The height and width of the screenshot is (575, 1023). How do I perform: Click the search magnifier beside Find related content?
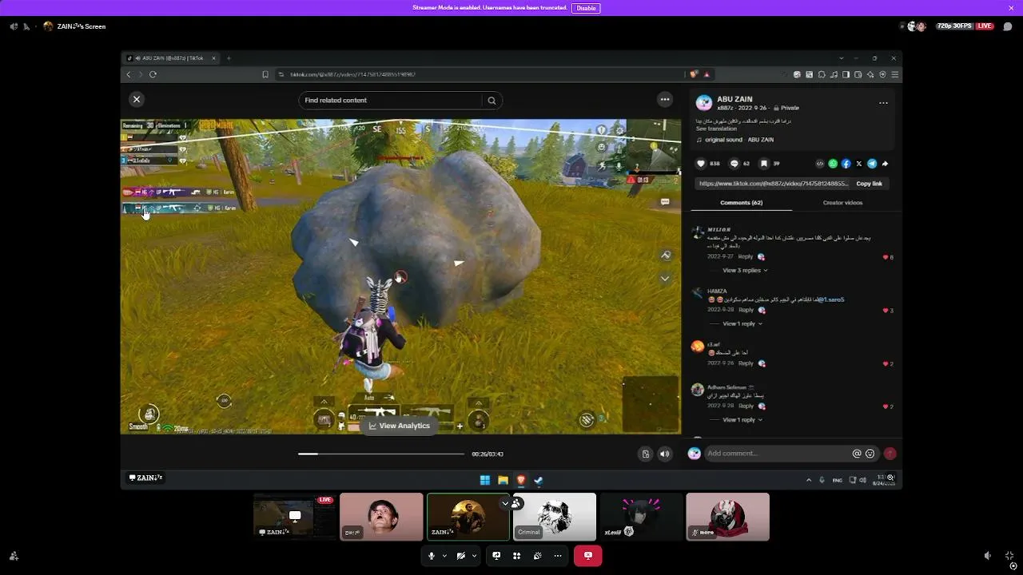click(x=492, y=101)
